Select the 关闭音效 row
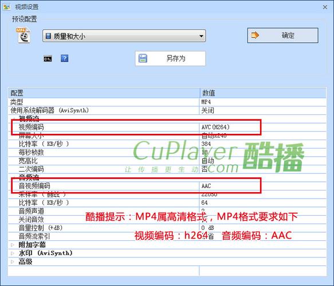 coord(167,220)
